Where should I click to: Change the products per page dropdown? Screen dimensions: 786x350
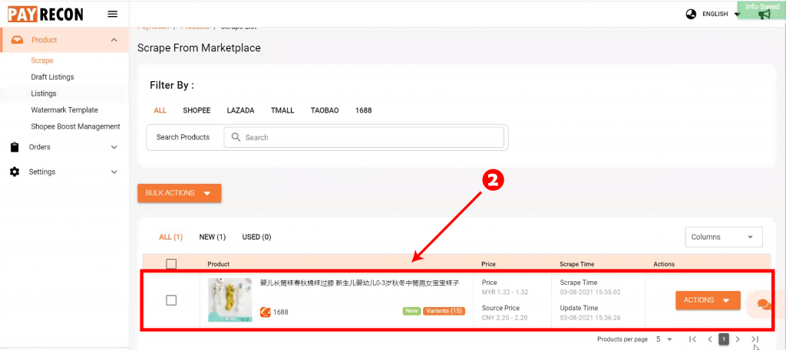click(x=664, y=339)
